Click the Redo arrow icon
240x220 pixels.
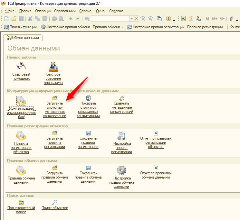(x=78, y=19)
